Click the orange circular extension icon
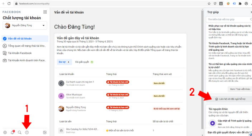252x136 pixels. (x=228, y=4)
